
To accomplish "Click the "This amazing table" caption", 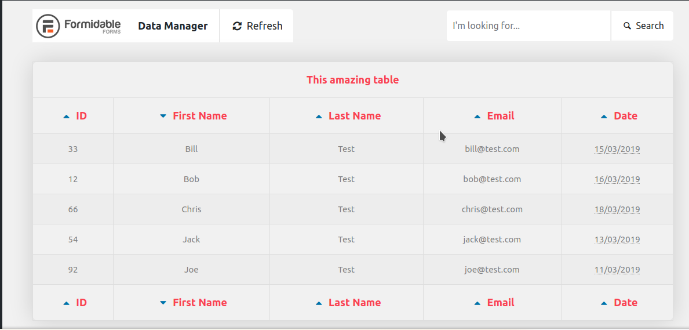I will pyautogui.click(x=353, y=80).
